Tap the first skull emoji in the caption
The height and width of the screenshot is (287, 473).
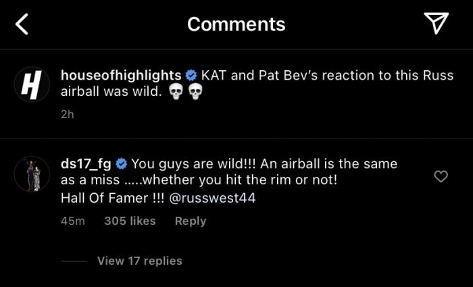coord(175,93)
